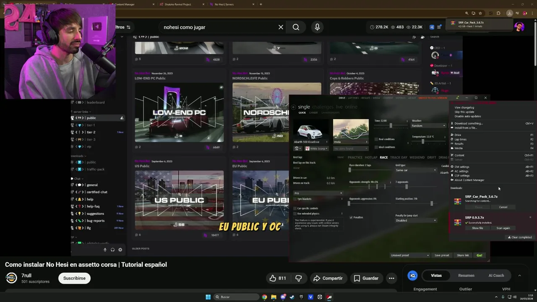Enable Real conditions checkbox
Screen dimensions: 537x302
(376, 139)
